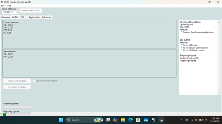Expand the Select Interface H10-004111 dropdown
The image size is (222, 124).
10,12
